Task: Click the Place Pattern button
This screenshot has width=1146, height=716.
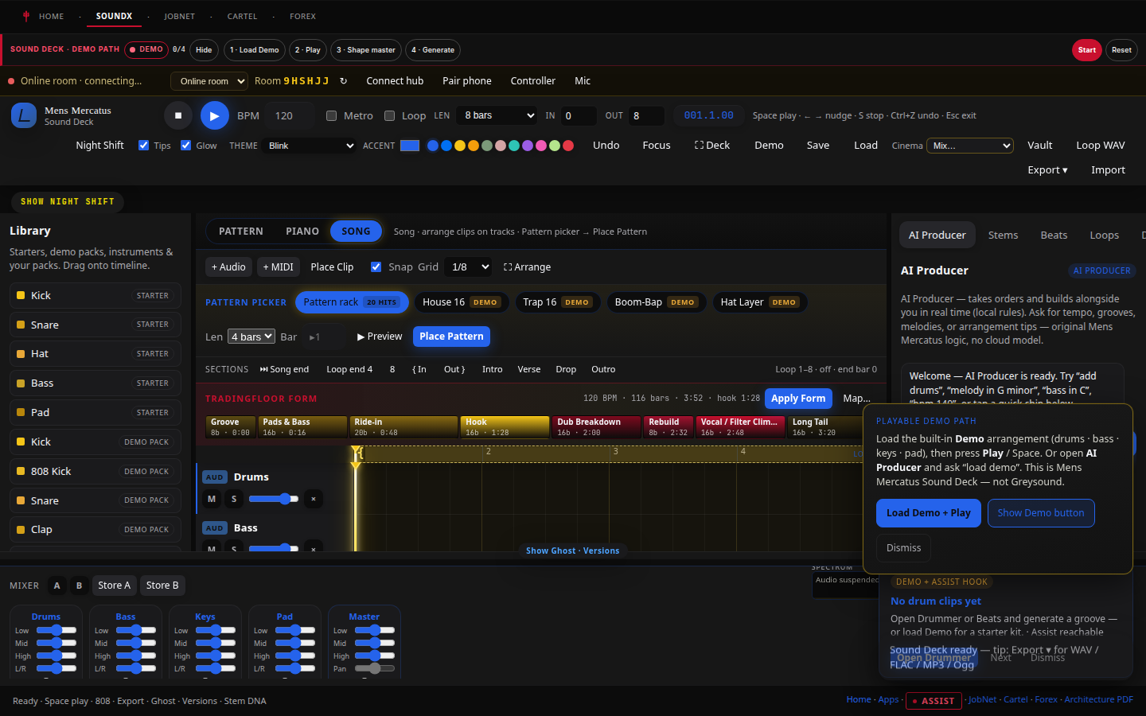Action: 451,337
